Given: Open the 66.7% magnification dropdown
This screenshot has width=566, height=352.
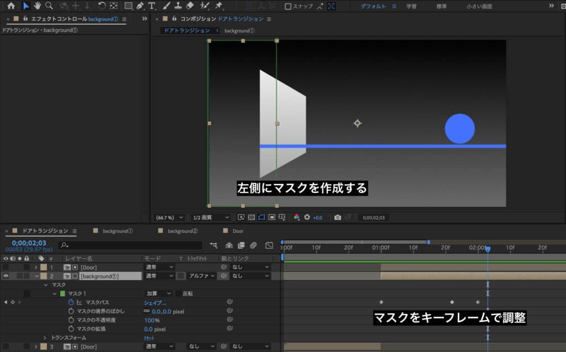Looking at the screenshot, I should coord(169,217).
